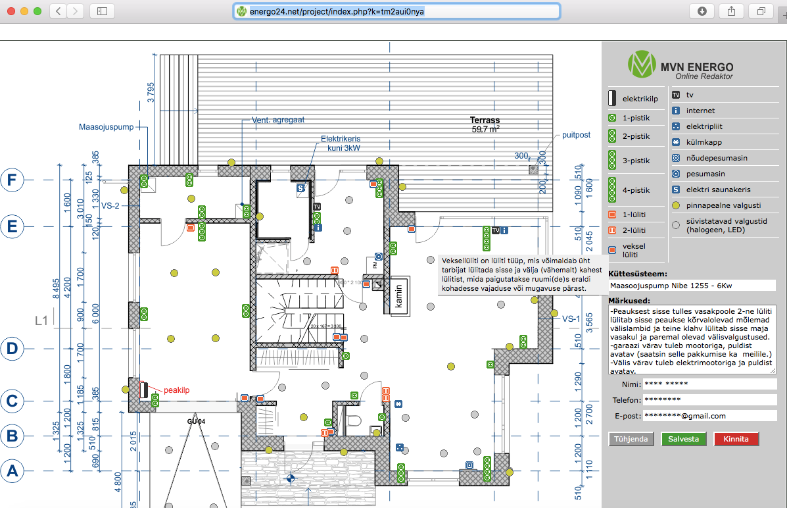Choose the elektripliit icon

[x=676, y=126]
